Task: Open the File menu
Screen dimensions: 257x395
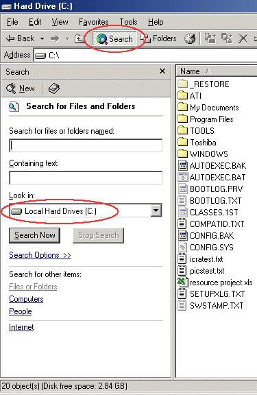Action: [x=12, y=22]
